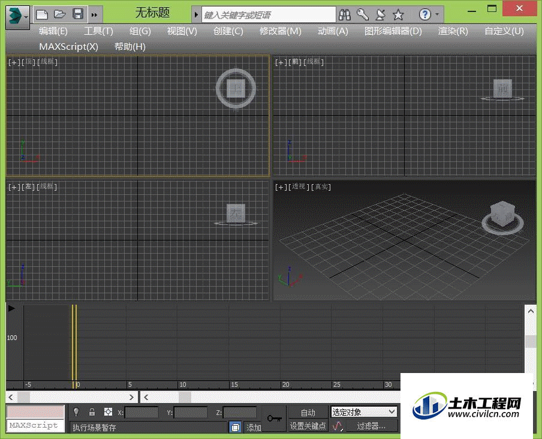Open the MAXScript(X) menu
The height and width of the screenshot is (439, 542).
[x=68, y=46]
